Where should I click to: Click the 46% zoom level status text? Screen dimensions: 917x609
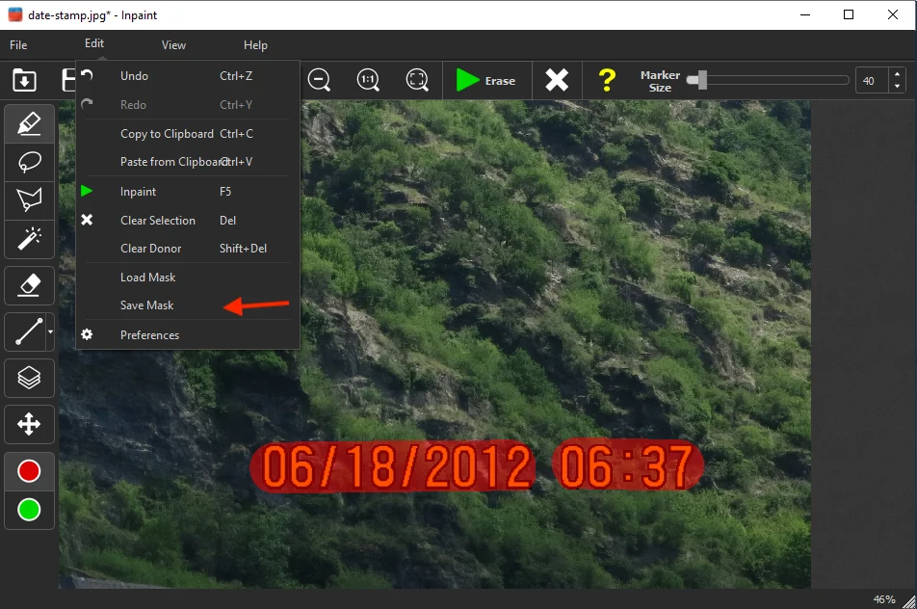883,599
